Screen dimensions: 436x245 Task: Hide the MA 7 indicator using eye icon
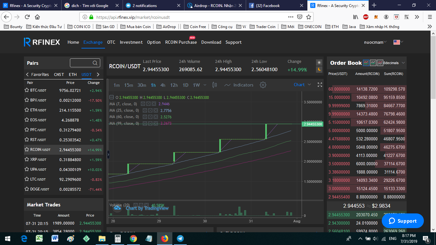point(143,104)
